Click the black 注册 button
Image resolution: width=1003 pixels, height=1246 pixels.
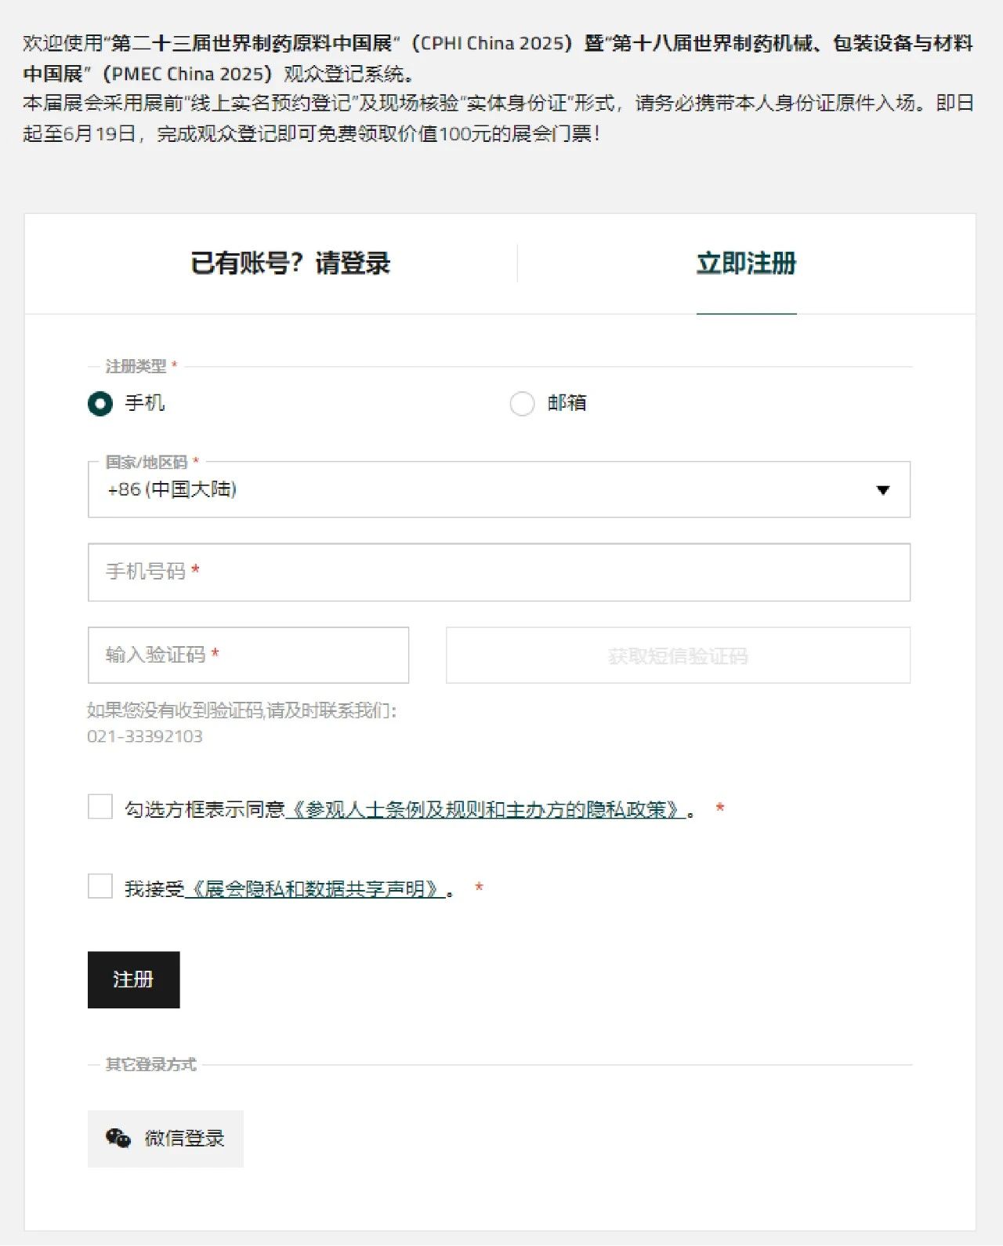point(134,979)
